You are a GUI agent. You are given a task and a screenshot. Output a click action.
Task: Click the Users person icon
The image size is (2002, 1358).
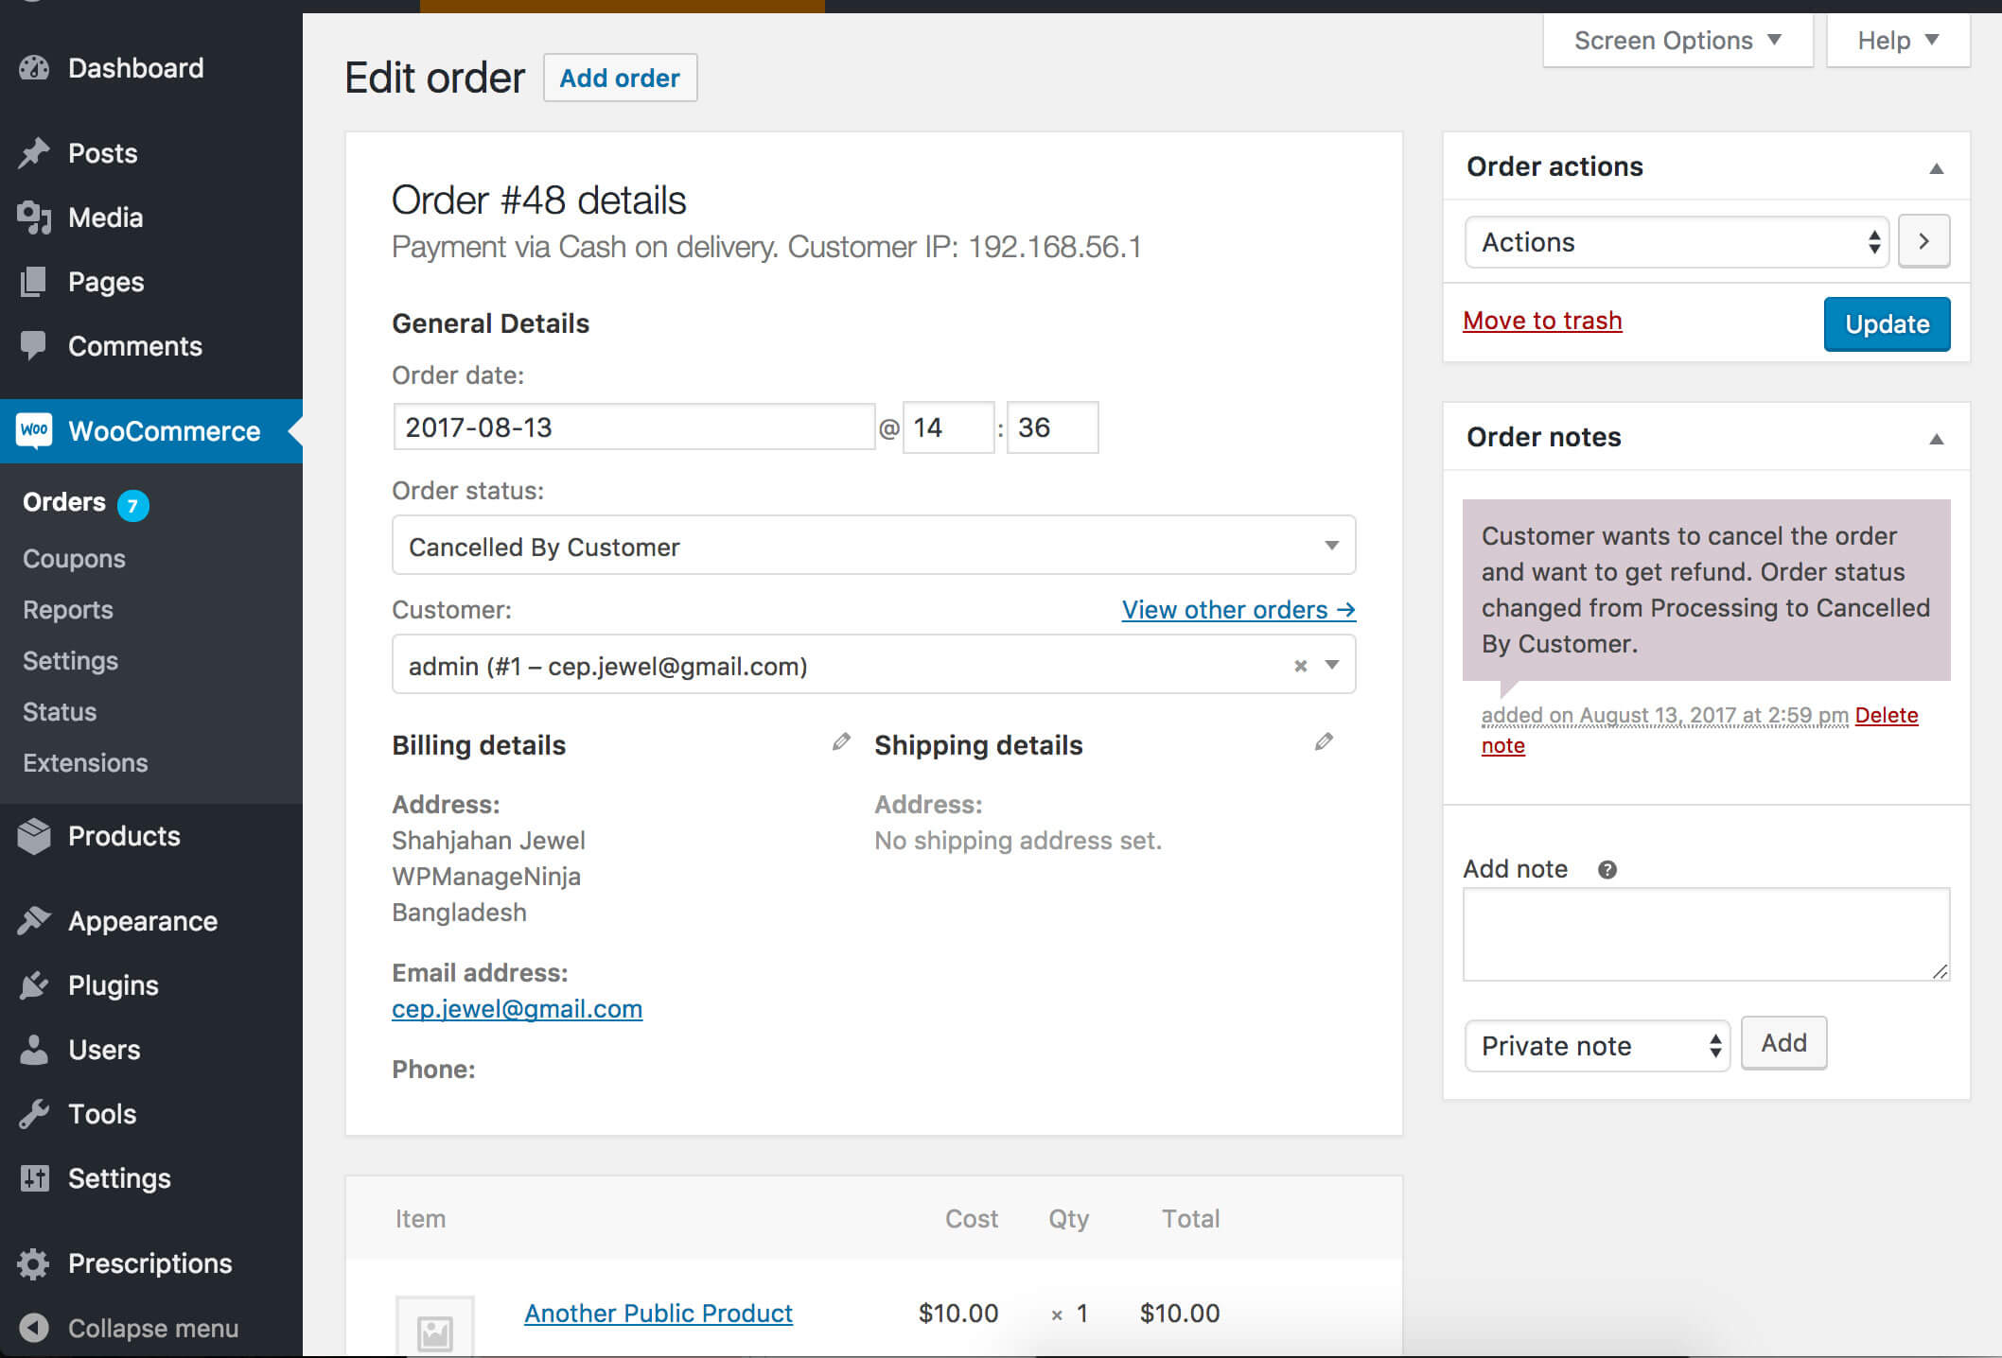pos(34,1050)
